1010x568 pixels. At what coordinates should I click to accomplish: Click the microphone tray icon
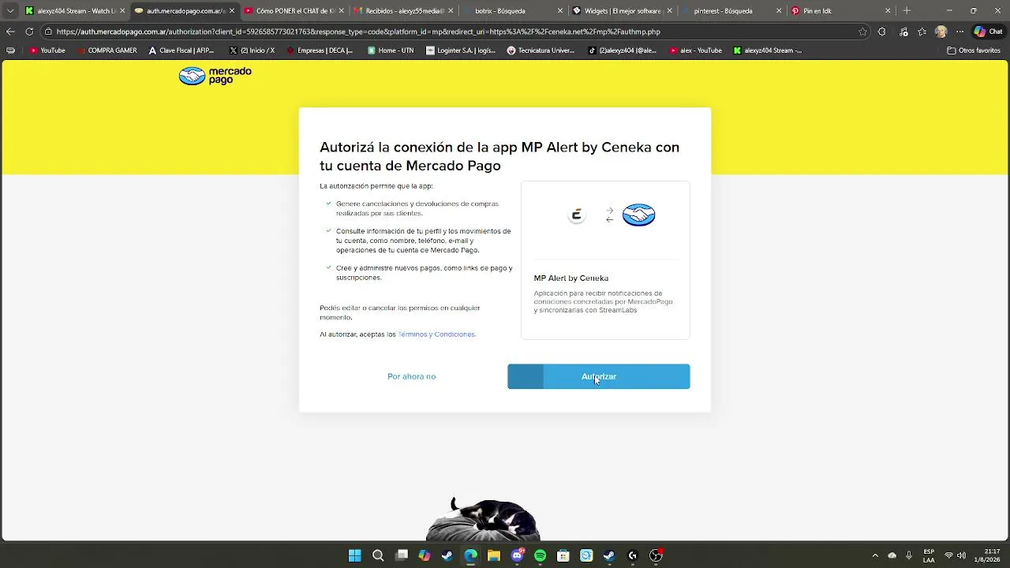(909, 555)
